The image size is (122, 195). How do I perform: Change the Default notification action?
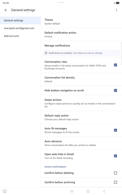click(81, 34)
